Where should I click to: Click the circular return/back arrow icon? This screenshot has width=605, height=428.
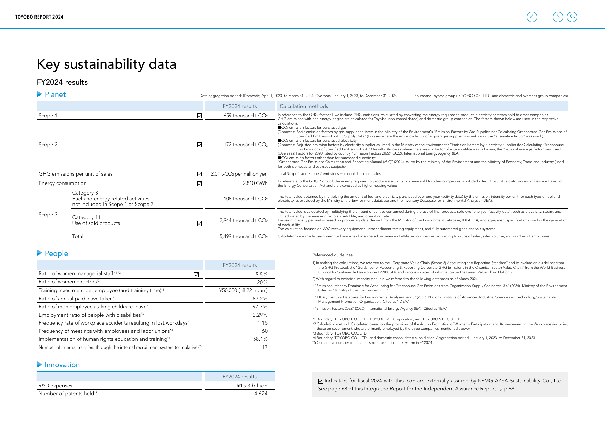tap(572, 17)
